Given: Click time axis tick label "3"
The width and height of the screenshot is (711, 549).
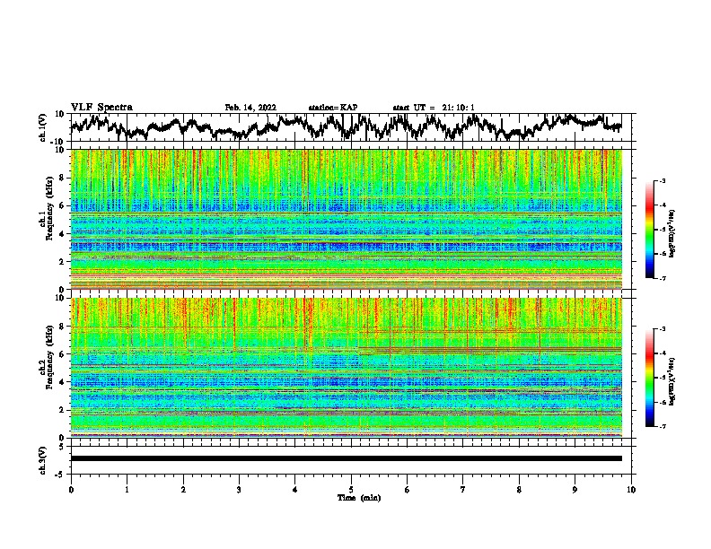Looking at the screenshot, I should coord(239,490).
